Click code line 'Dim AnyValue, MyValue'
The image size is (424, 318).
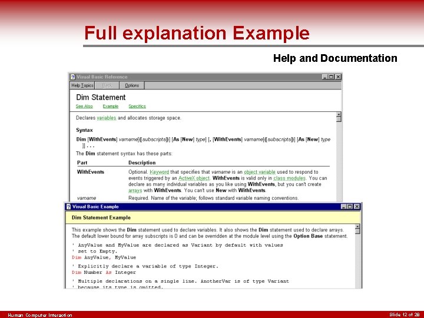[x=104, y=257]
